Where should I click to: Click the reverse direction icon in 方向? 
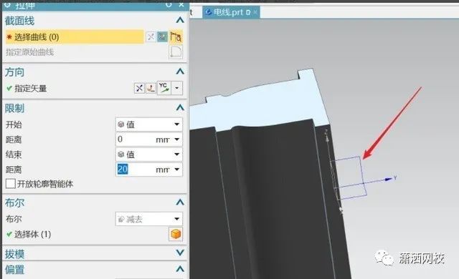[x=139, y=88]
